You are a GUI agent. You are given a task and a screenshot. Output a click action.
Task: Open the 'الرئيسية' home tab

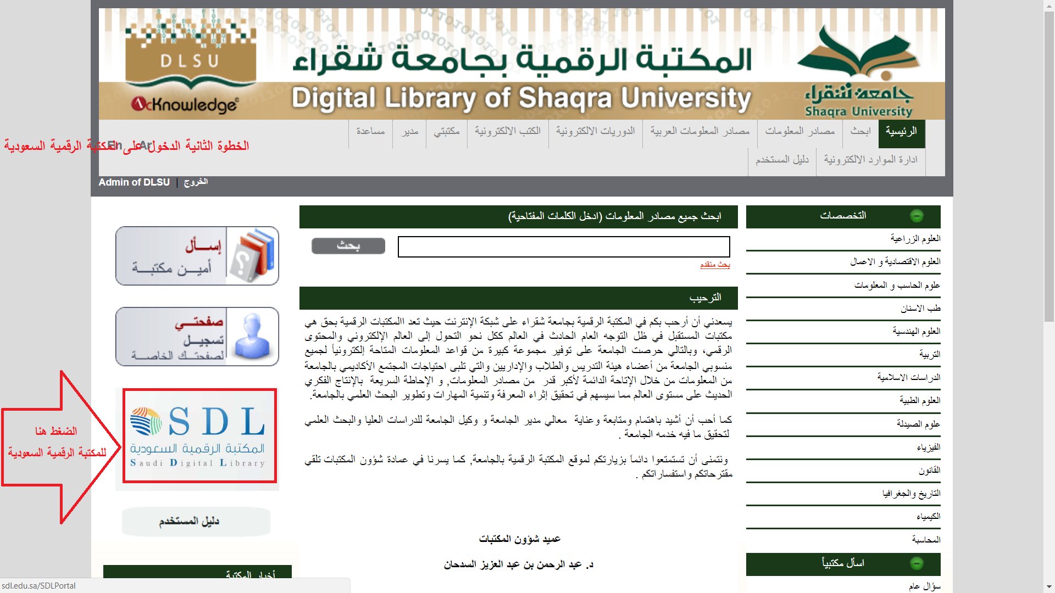[902, 133]
